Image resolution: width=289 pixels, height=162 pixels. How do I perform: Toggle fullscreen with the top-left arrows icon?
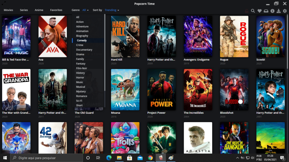tap(3, 3)
